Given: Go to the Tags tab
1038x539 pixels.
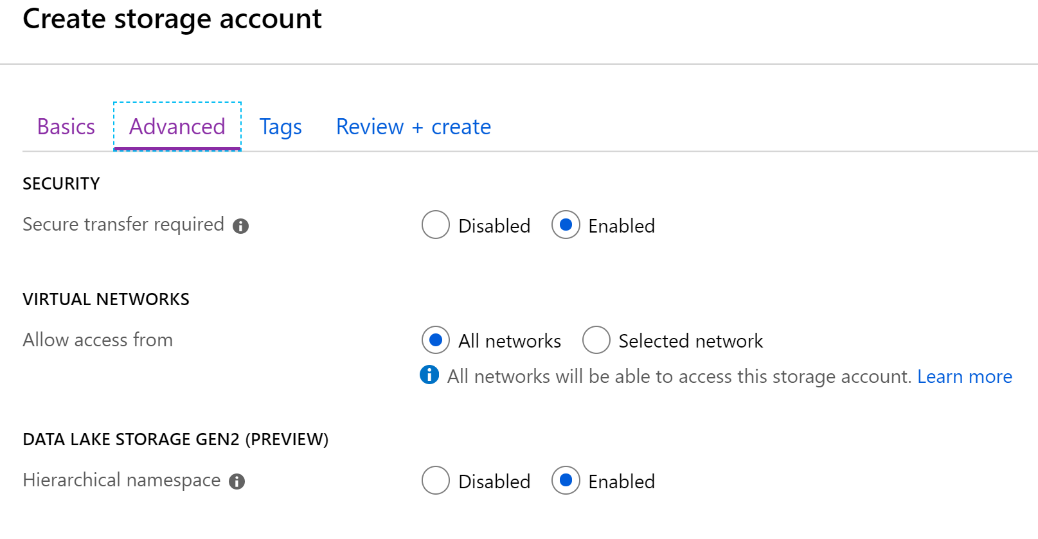Looking at the screenshot, I should coord(281,127).
